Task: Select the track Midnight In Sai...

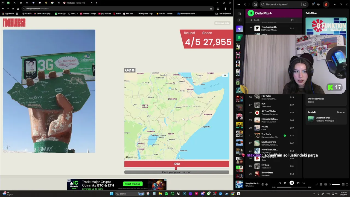Action: point(273,120)
